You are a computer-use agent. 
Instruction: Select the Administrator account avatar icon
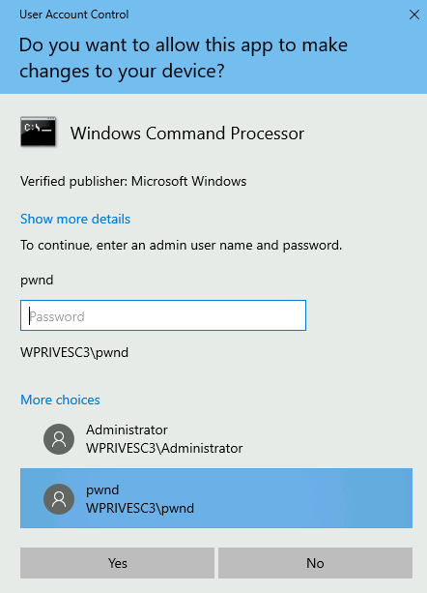pyautogui.click(x=59, y=438)
